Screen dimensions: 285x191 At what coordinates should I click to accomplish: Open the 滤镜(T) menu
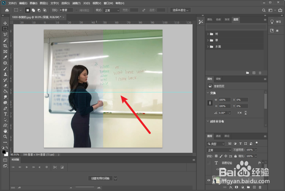tap(76, 3)
